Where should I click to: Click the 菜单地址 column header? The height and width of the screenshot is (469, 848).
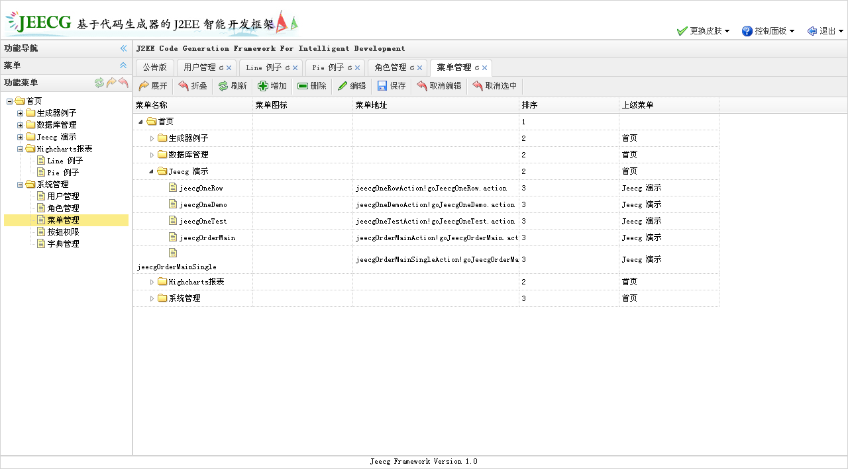coord(436,105)
